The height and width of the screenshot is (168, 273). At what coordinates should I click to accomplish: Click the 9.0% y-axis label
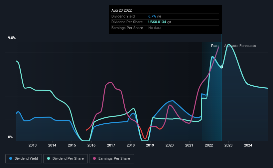(12, 38)
